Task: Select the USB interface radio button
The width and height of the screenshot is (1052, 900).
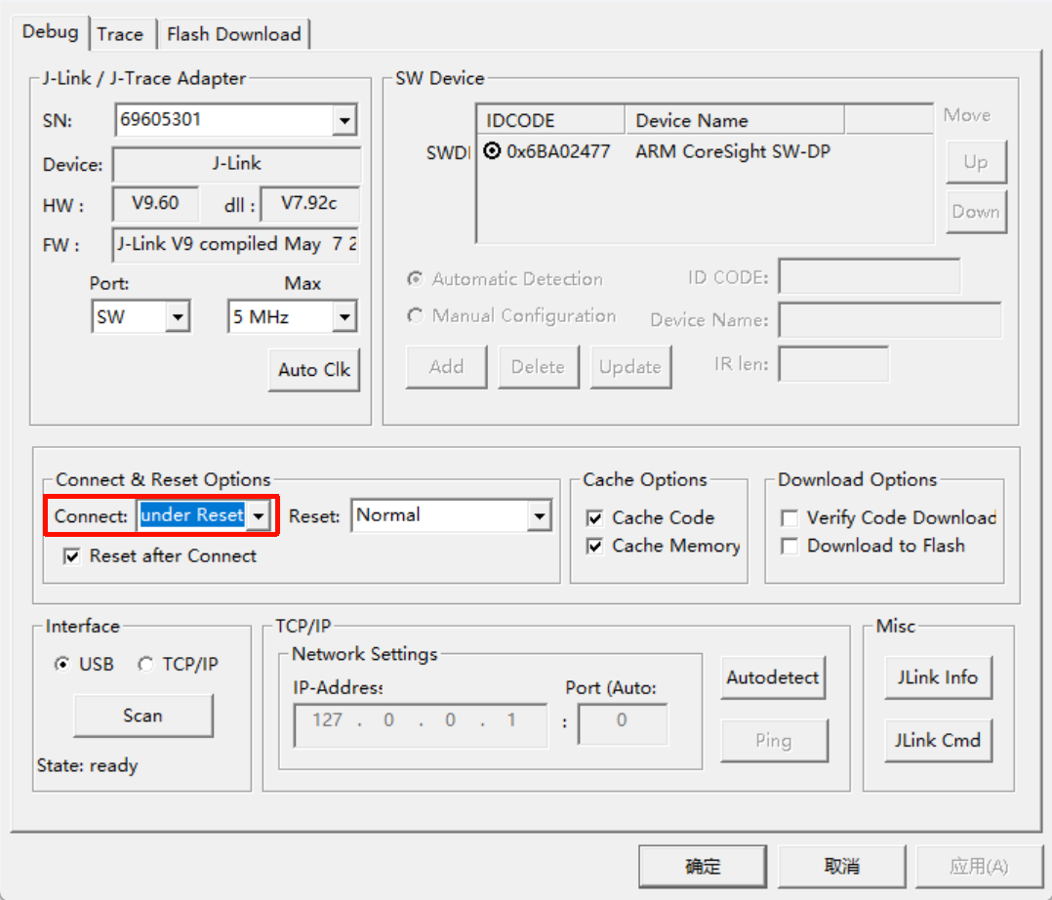Action: point(62,665)
